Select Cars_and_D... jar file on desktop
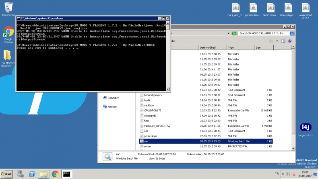Image resolution: width=318 pixels, height=179 pixels. point(235,10)
